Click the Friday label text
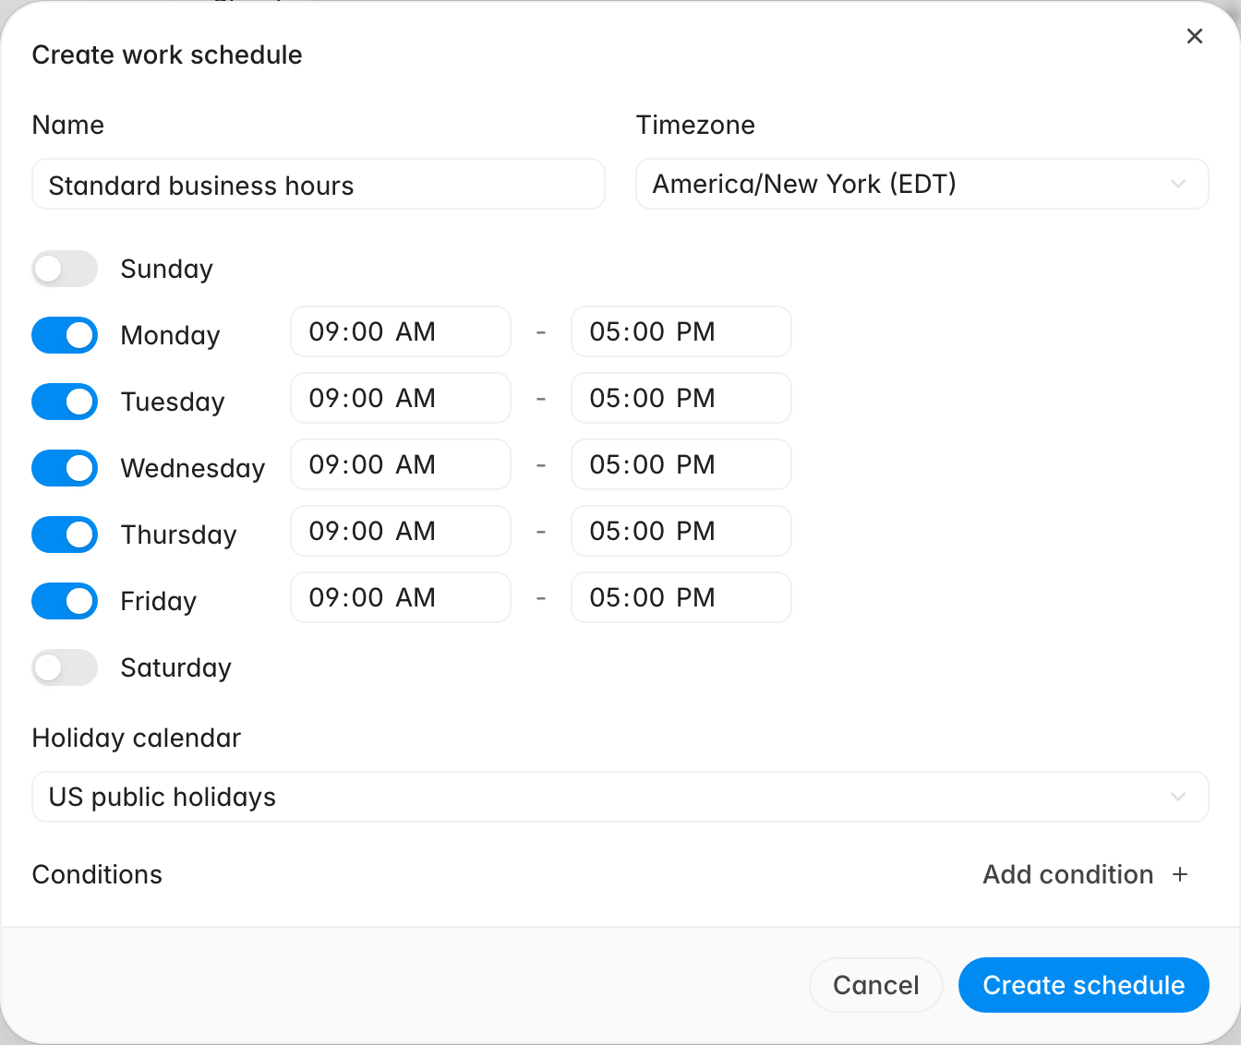This screenshot has width=1241, height=1045. click(x=159, y=601)
